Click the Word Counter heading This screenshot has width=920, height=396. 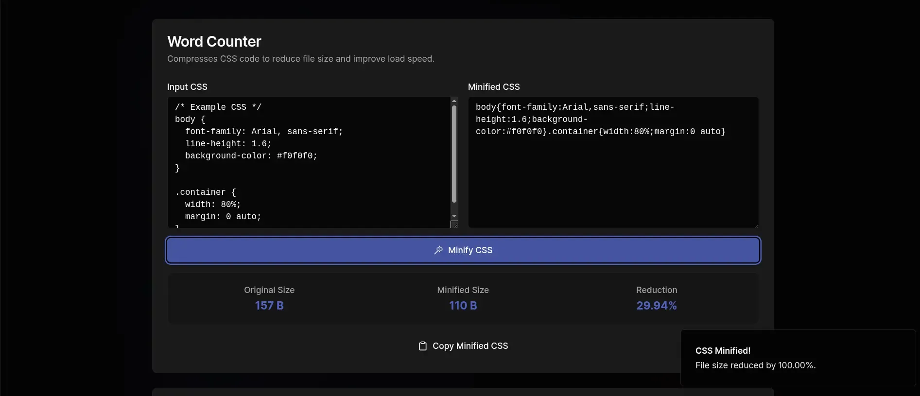[214, 41]
